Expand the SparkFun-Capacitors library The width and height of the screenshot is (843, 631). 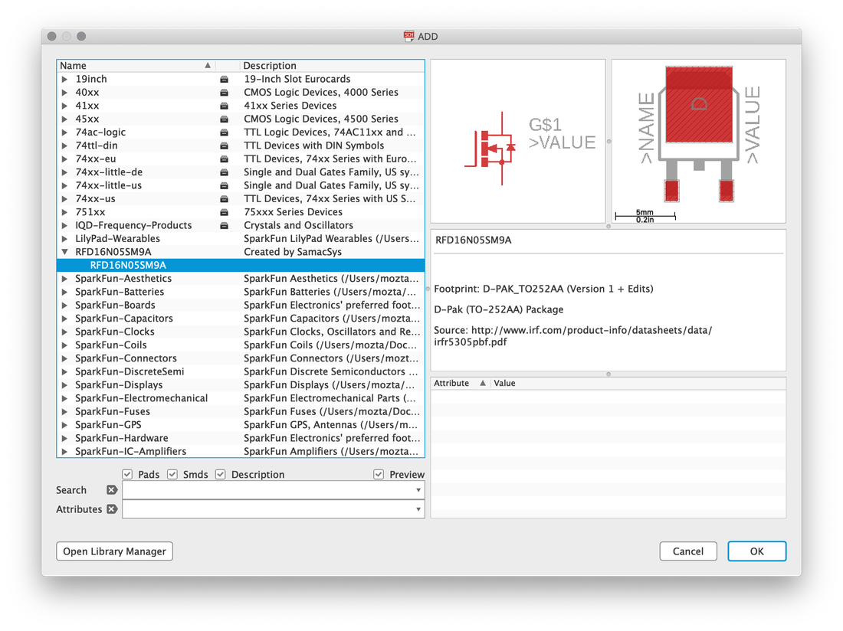(x=64, y=319)
